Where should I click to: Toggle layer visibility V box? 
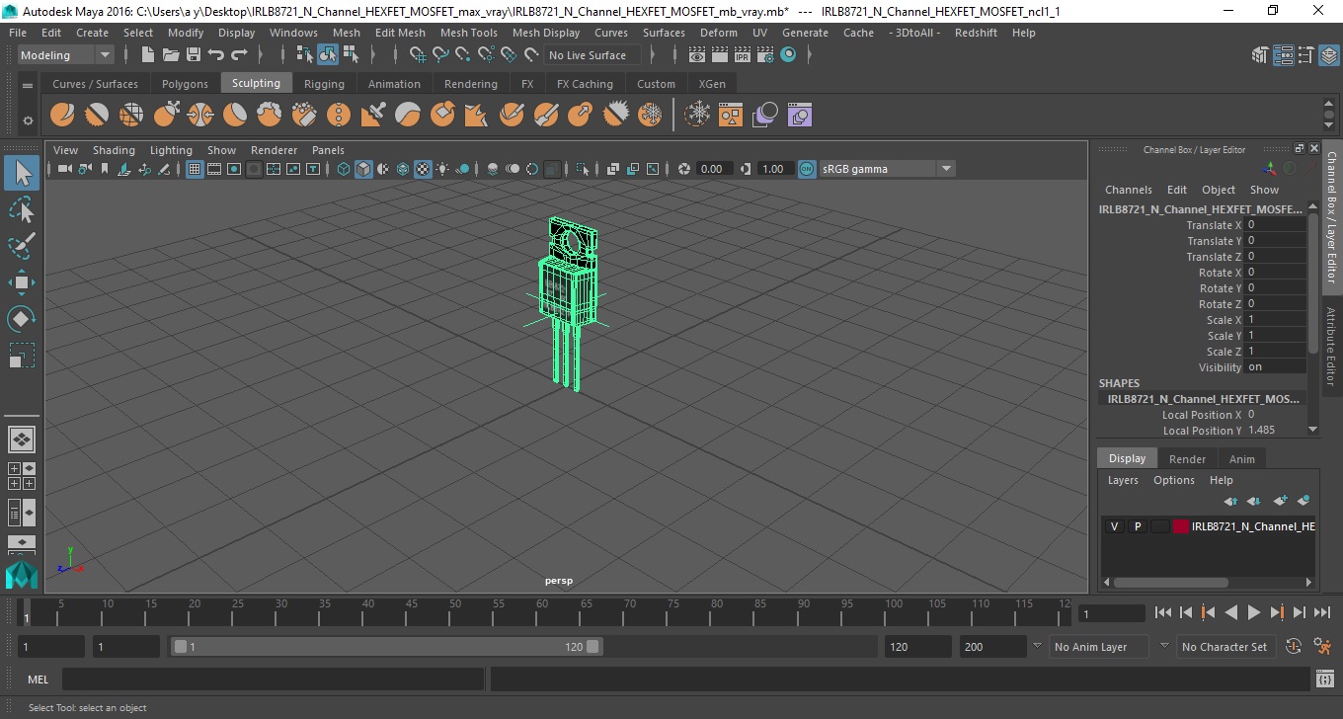point(1114,526)
